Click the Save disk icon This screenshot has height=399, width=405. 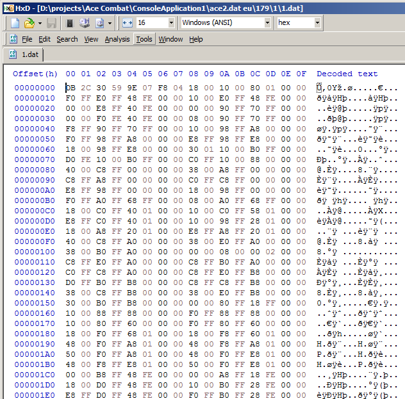coord(51,23)
